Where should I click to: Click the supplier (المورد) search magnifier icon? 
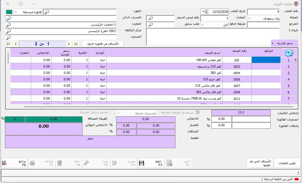tap(47, 12)
